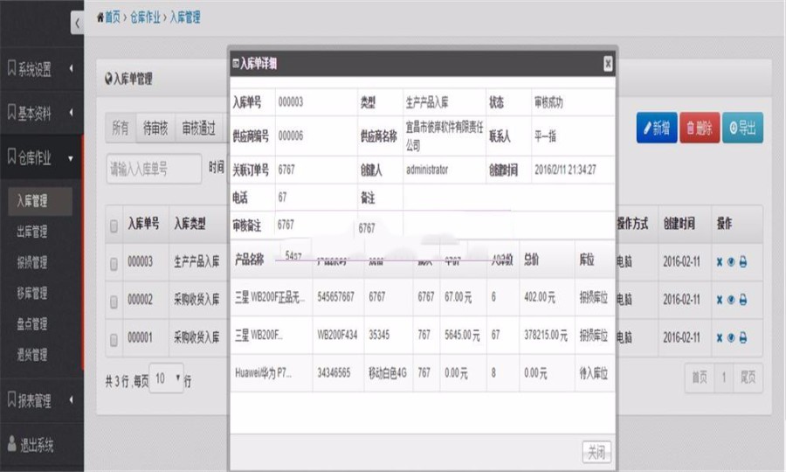
Task: Click the 378215.00元 total price cell
Action: (546, 335)
